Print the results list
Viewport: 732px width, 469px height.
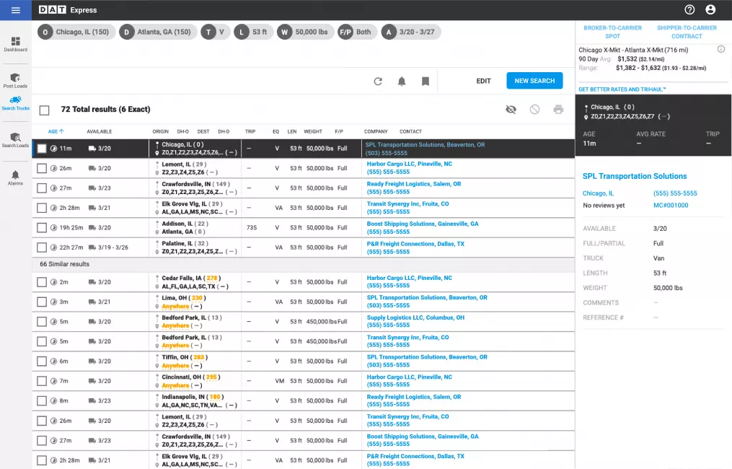pyautogui.click(x=558, y=109)
